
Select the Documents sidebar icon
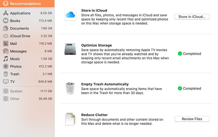[6, 28]
